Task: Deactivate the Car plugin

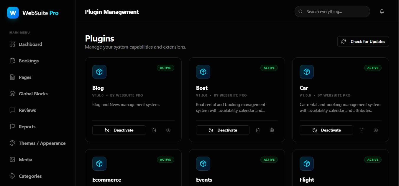Action: [326, 130]
